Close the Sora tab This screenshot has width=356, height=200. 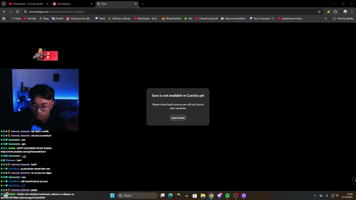point(136,4)
